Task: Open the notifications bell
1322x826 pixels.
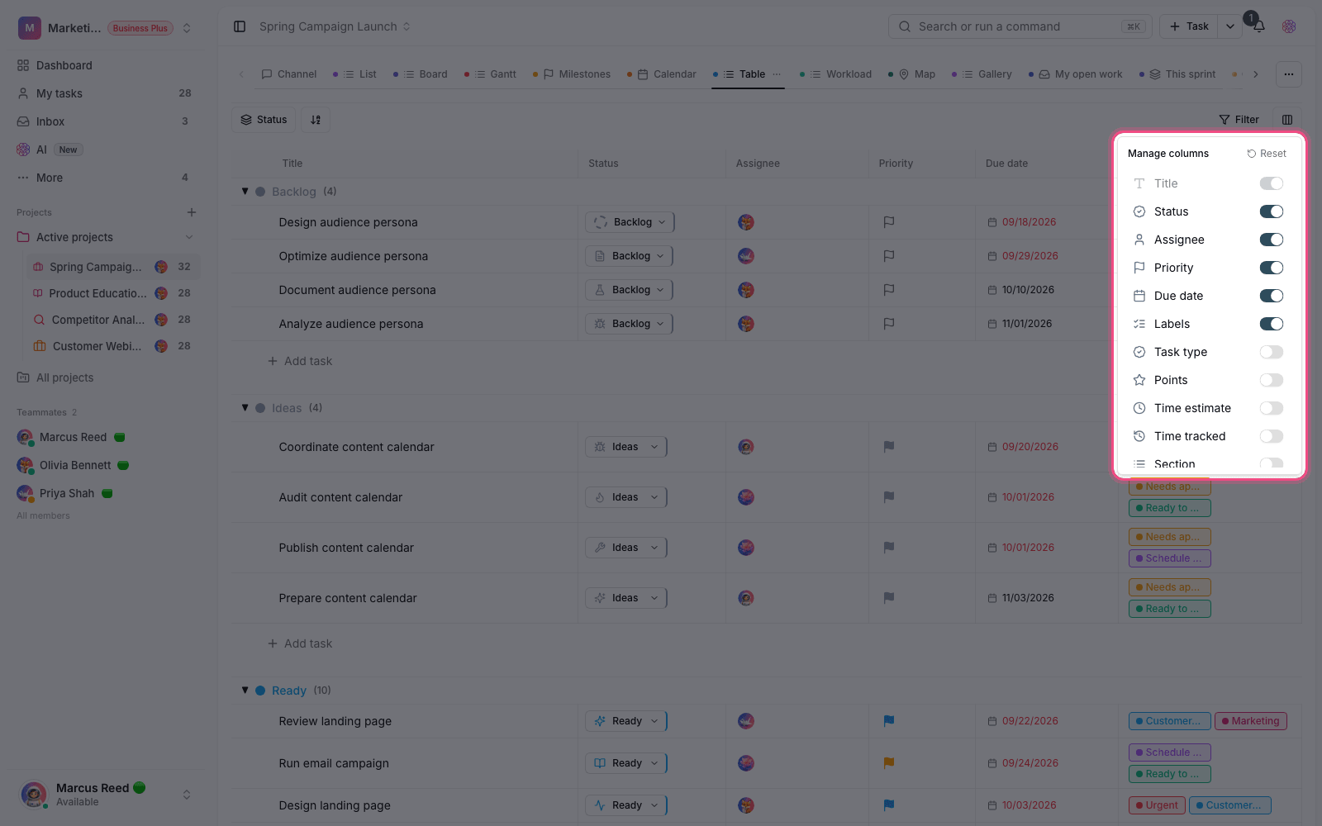Action: [x=1258, y=26]
